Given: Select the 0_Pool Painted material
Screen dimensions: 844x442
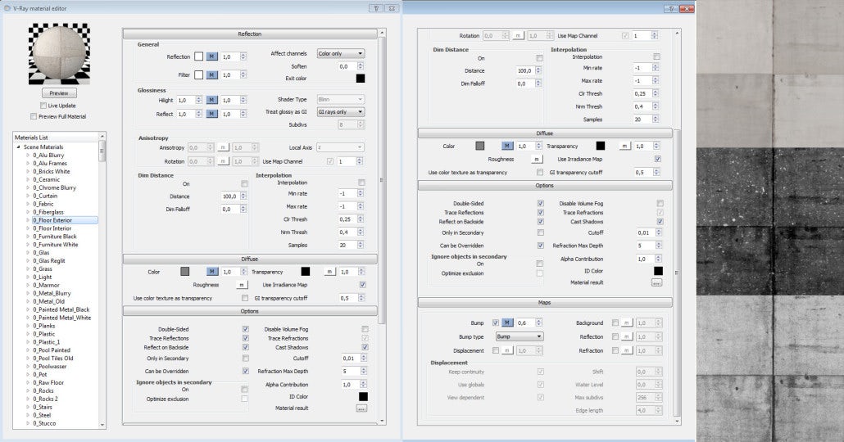Looking at the screenshot, I should point(53,350).
